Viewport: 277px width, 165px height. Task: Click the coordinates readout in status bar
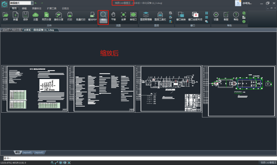tap(13, 163)
